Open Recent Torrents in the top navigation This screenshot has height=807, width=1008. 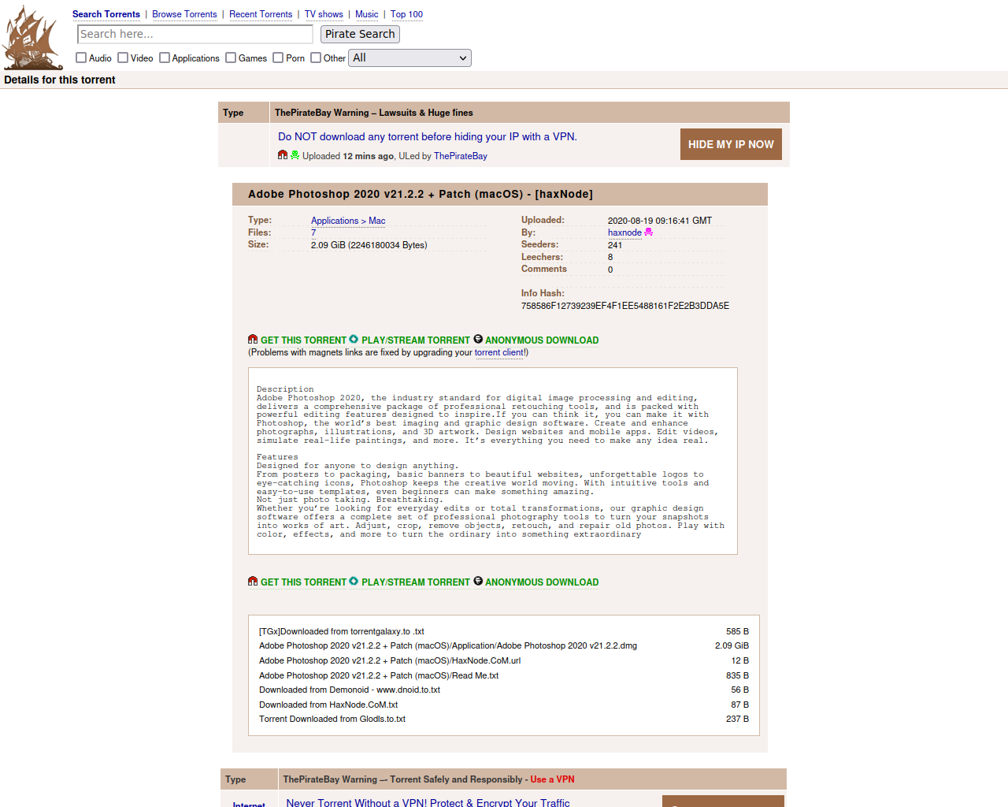coord(261,14)
